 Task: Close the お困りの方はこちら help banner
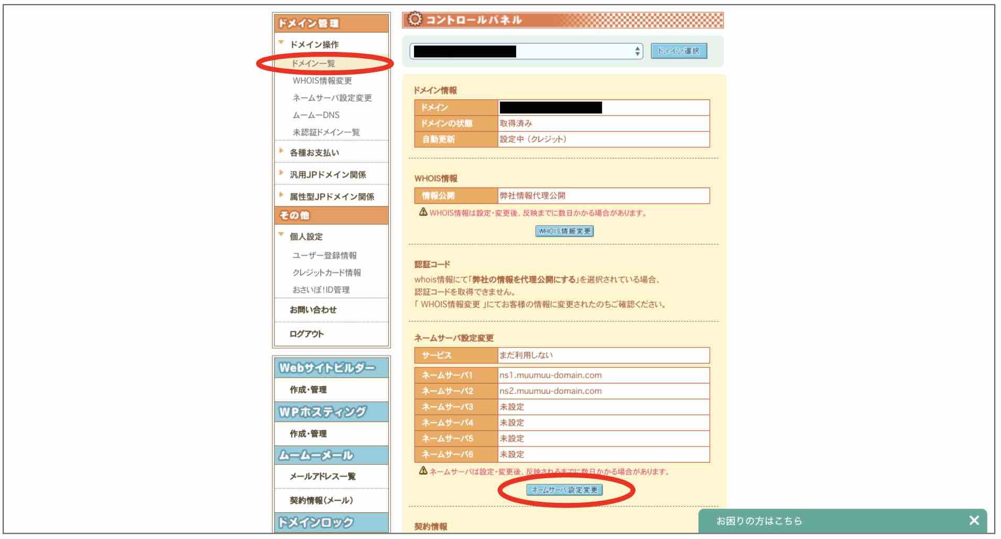[974, 521]
